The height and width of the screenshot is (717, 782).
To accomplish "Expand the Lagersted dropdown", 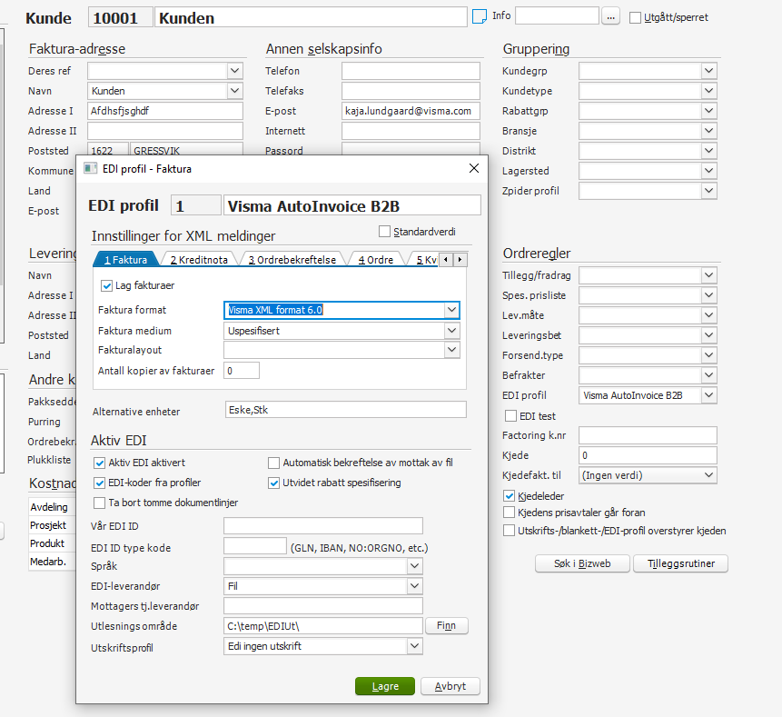I will 708,171.
